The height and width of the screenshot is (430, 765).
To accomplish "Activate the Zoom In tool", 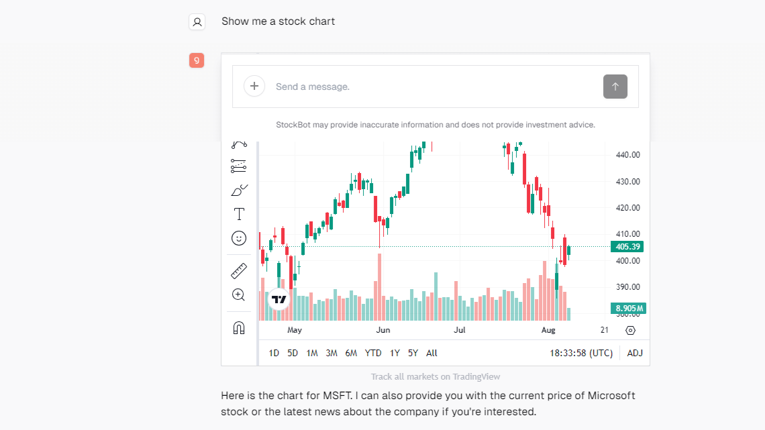I will pyautogui.click(x=239, y=294).
